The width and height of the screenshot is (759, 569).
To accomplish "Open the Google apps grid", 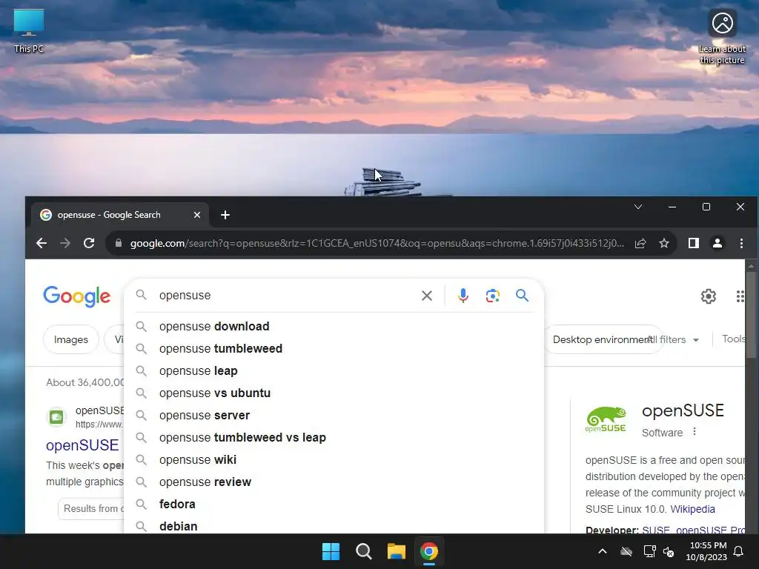I will click(x=740, y=296).
